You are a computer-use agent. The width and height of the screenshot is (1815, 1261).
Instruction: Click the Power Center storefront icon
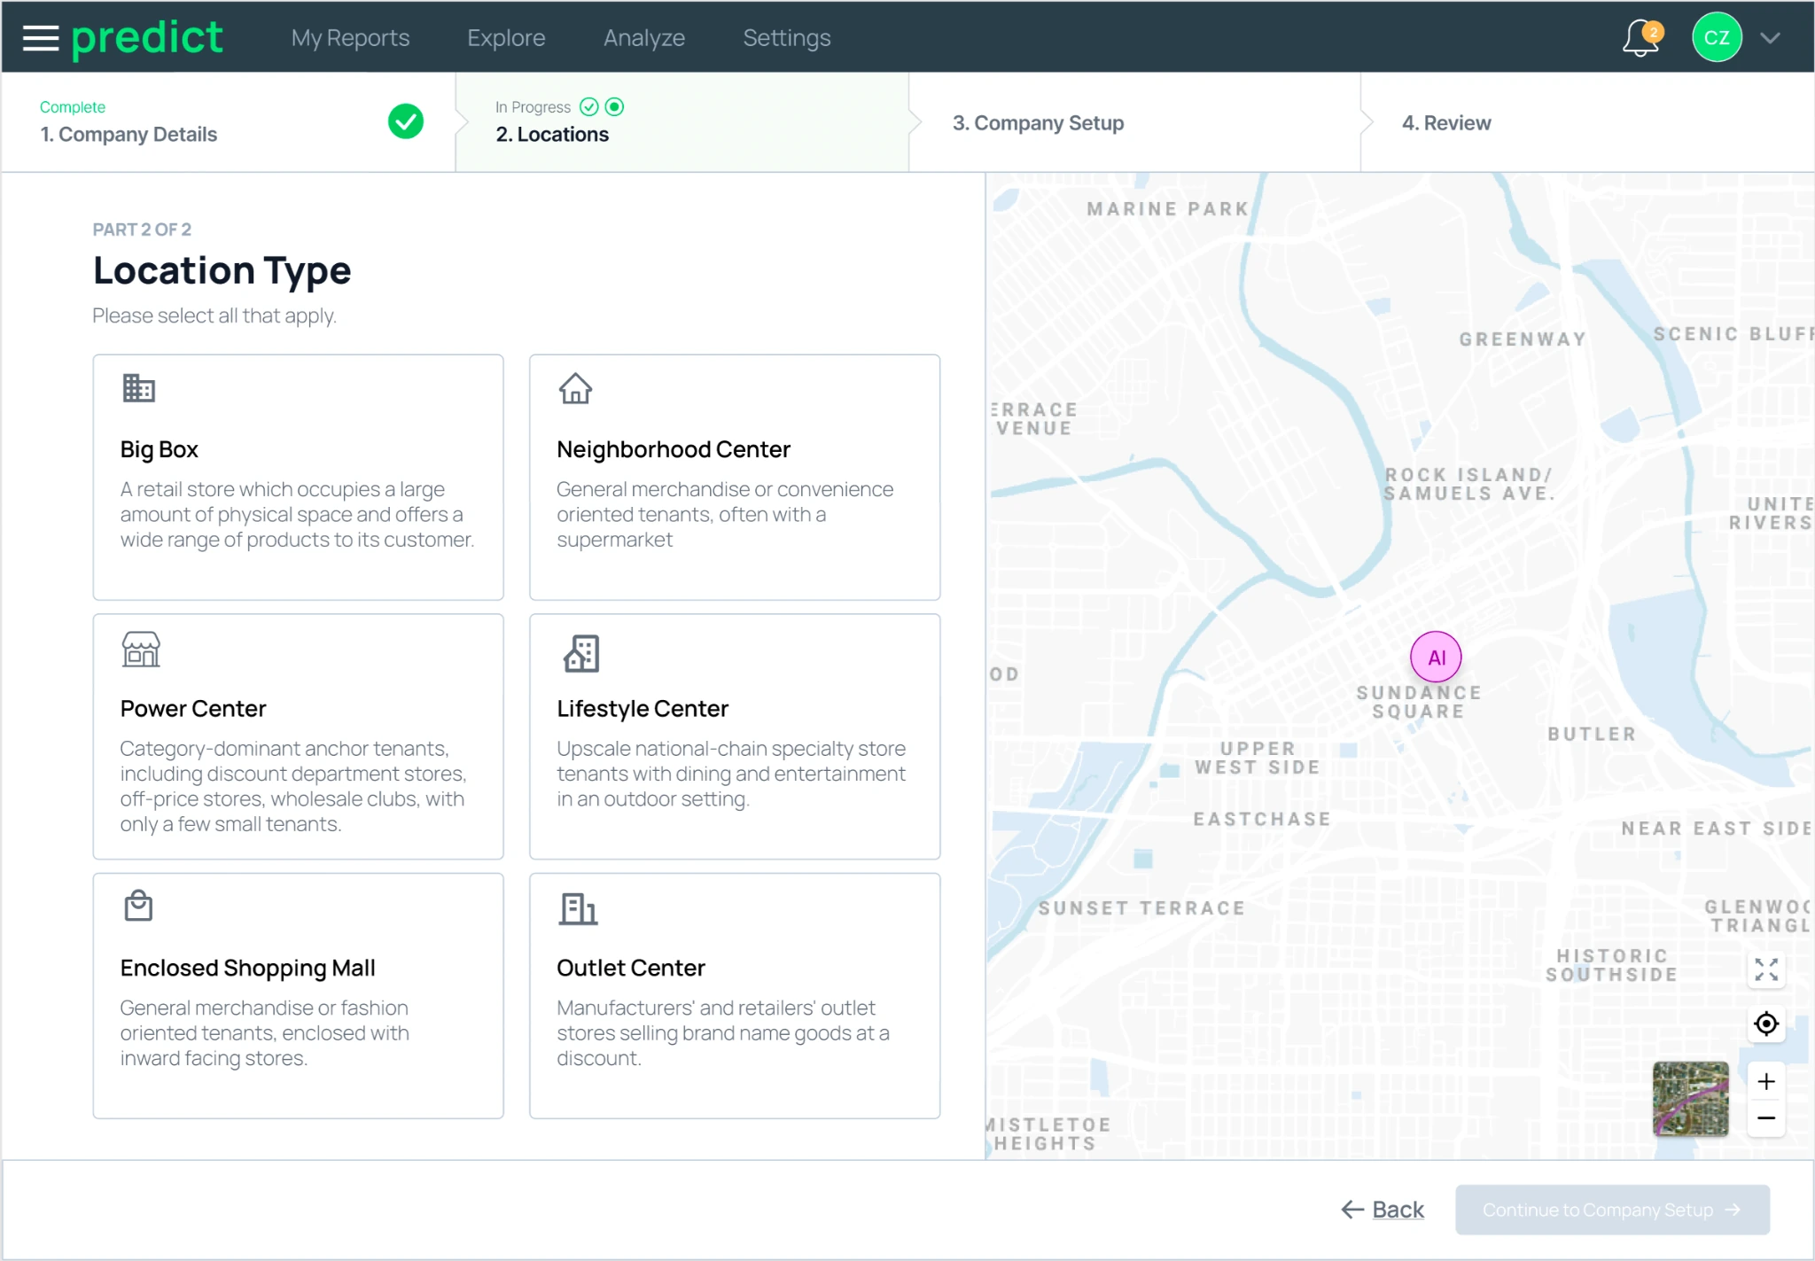click(141, 650)
